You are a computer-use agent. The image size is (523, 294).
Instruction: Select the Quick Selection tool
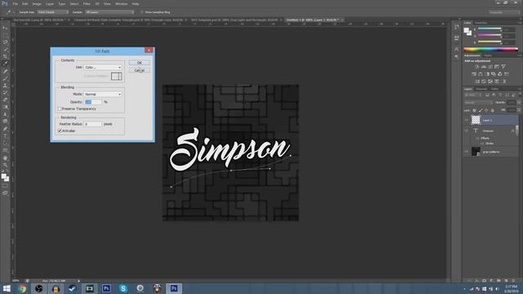(x=6, y=49)
